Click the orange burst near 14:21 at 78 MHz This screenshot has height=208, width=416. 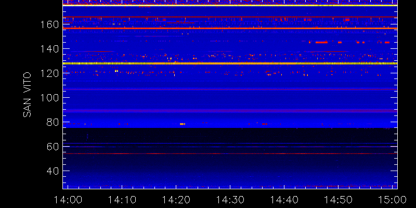pos(183,124)
